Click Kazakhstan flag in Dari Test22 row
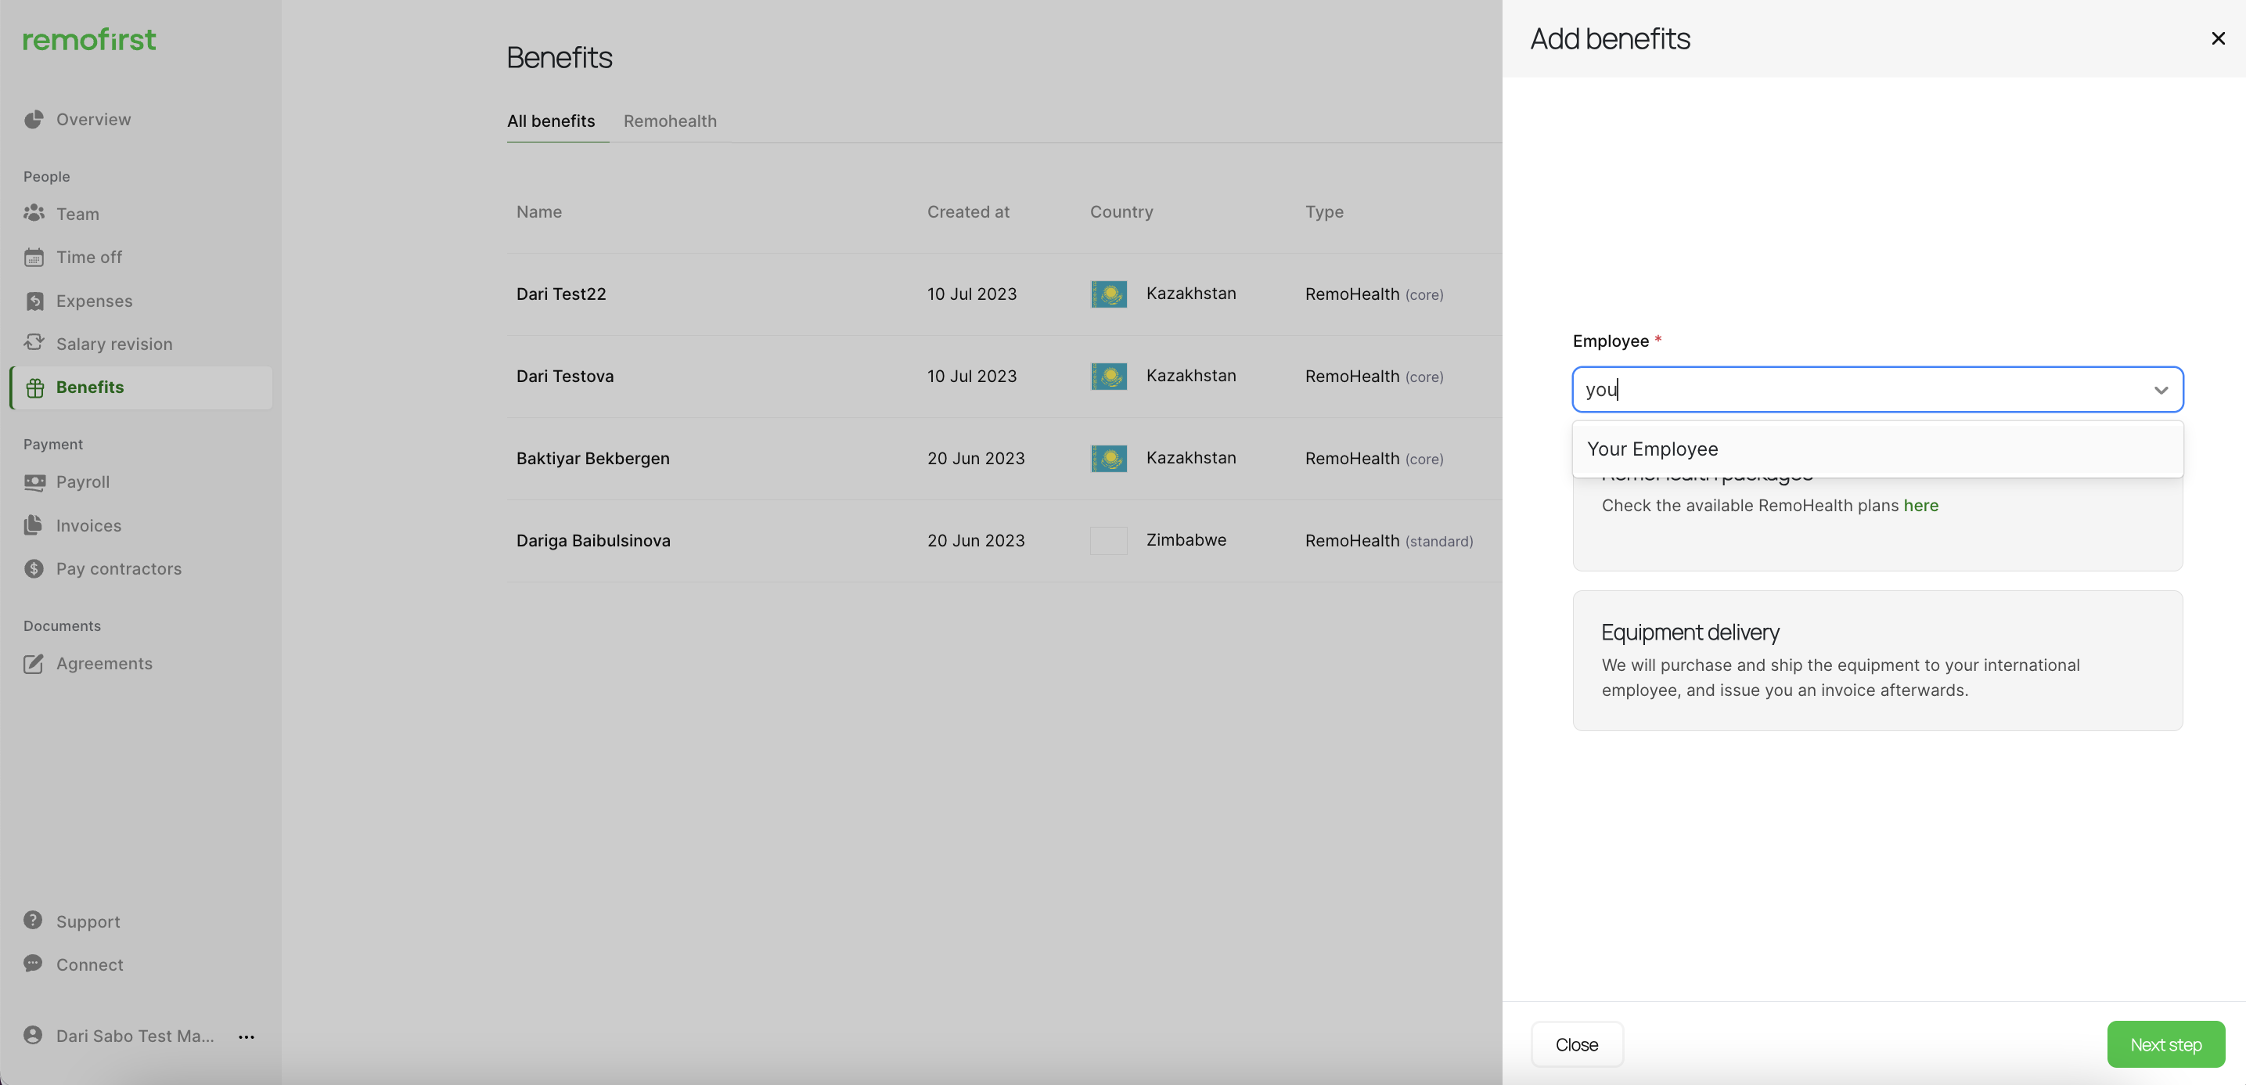Screen dimensions: 2246x1085 (1109, 294)
